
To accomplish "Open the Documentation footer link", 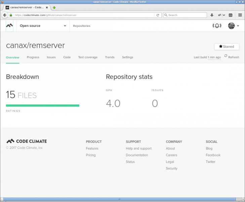I will click(x=137, y=155).
